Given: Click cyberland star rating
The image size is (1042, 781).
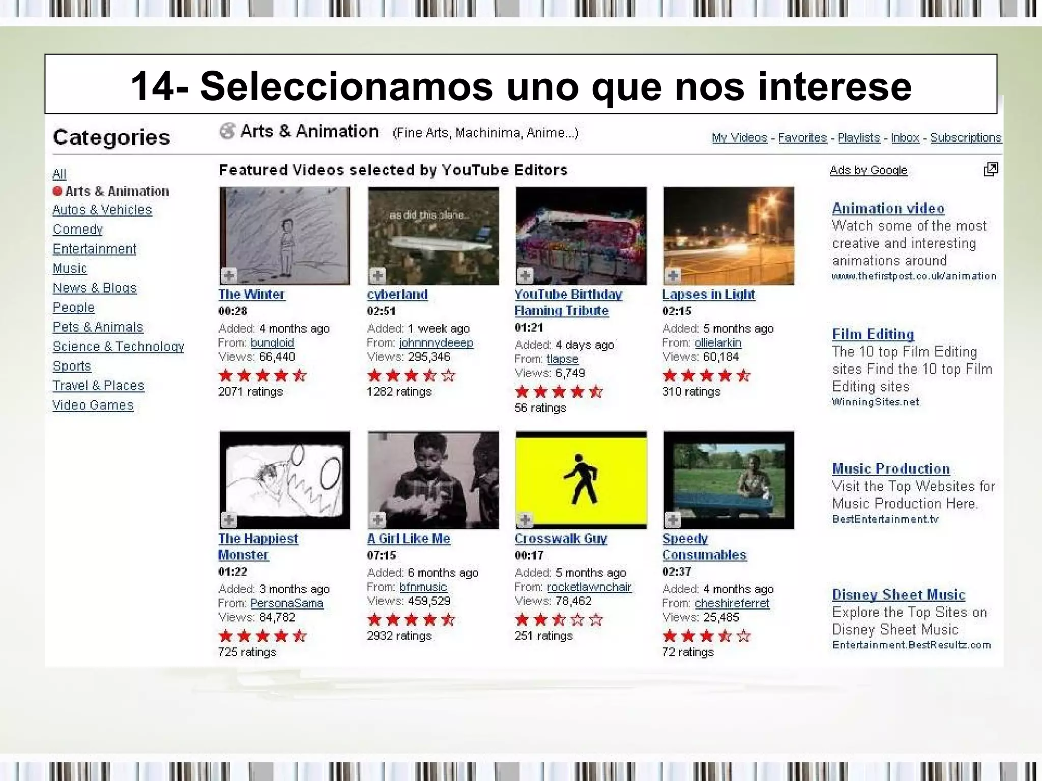Looking at the screenshot, I should pos(411,376).
